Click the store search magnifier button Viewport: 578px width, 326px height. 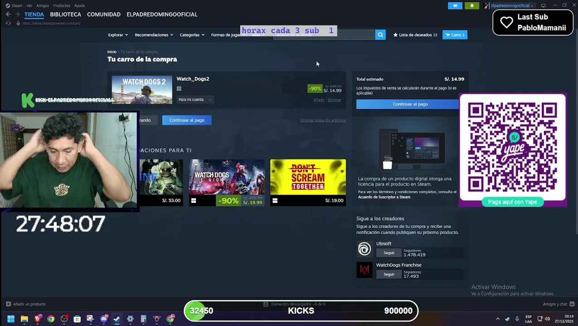coord(380,34)
